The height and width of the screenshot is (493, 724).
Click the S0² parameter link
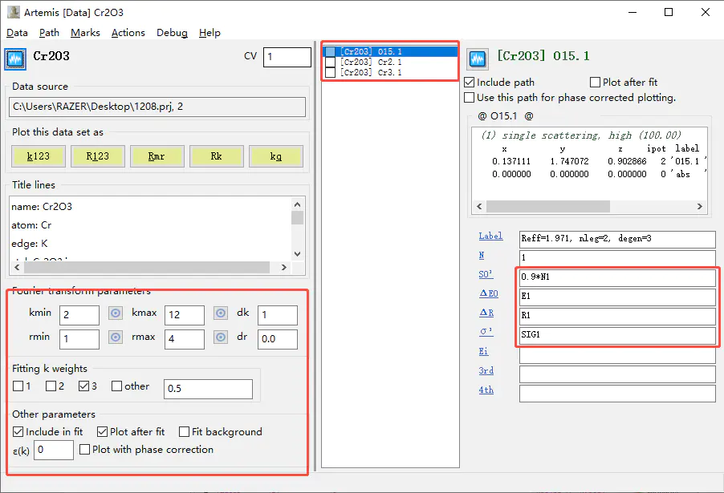pyautogui.click(x=486, y=274)
